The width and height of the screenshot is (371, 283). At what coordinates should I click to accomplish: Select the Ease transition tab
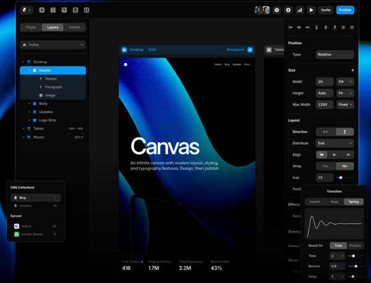(334, 201)
